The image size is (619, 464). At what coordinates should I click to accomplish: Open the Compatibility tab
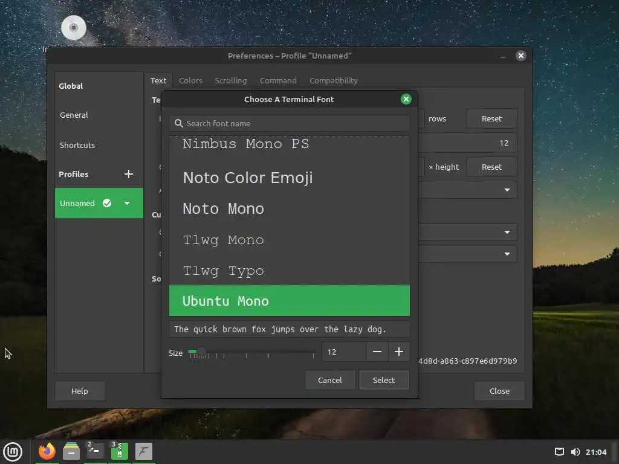coord(334,80)
